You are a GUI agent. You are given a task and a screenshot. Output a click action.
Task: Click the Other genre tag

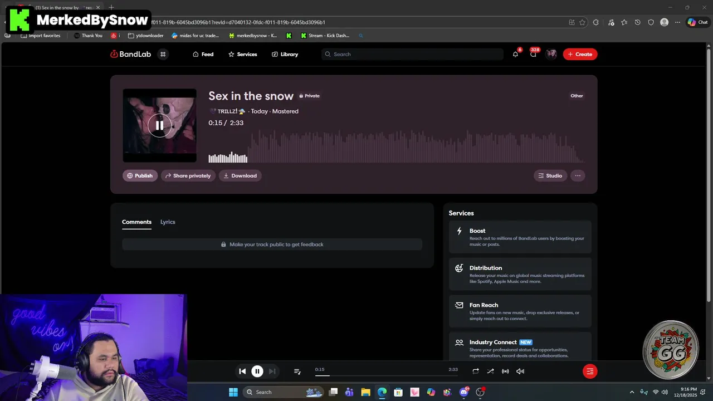pos(577,96)
